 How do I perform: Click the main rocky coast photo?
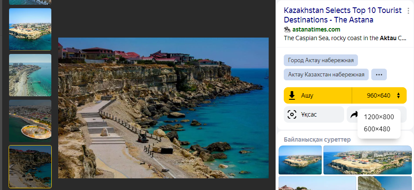click(x=163, y=108)
